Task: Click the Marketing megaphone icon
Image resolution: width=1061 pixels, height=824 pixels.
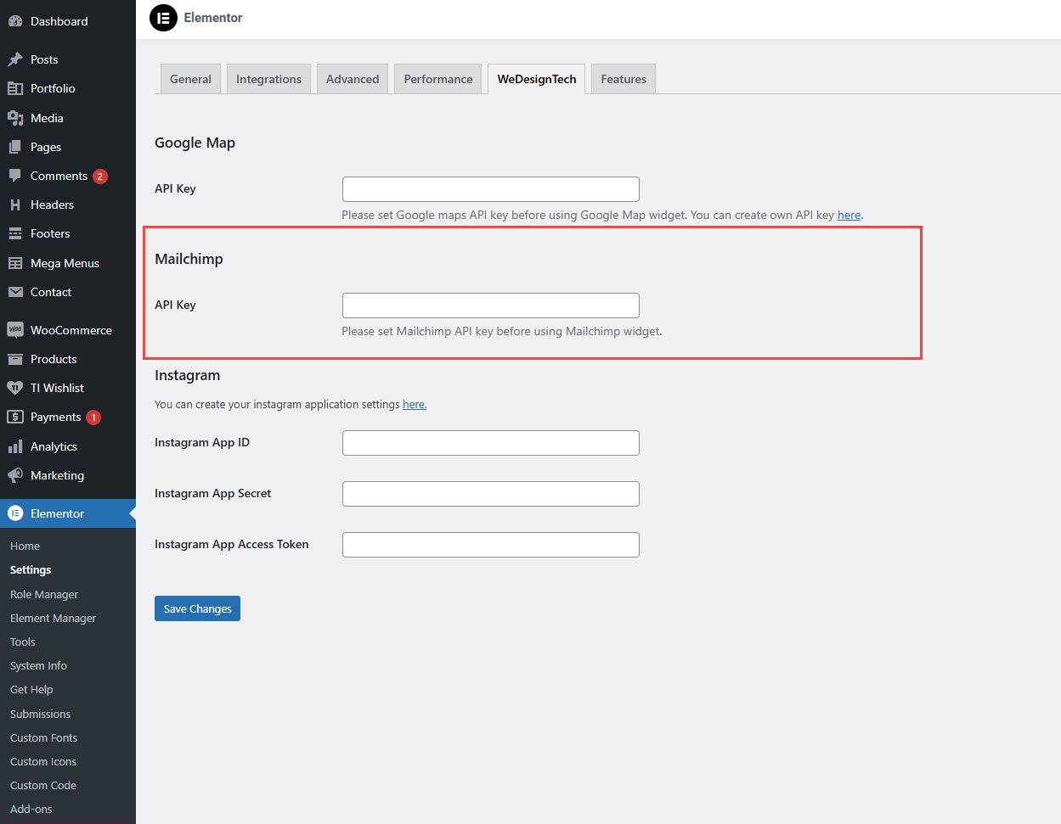Action: point(15,475)
